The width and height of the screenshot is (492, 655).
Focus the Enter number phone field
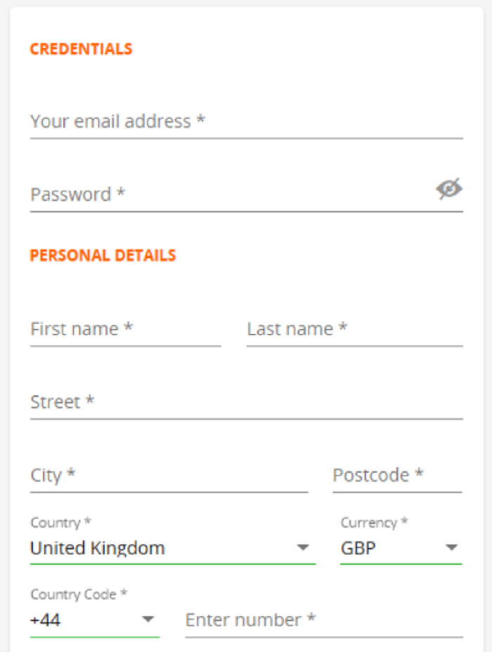pos(323,621)
